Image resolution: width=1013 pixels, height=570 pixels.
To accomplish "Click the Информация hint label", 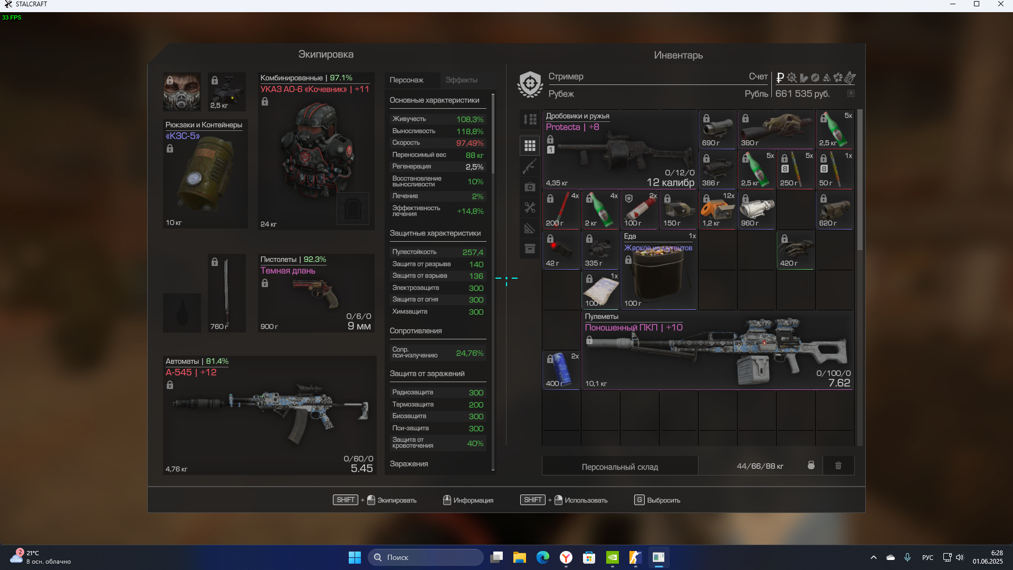I will (x=473, y=500).
